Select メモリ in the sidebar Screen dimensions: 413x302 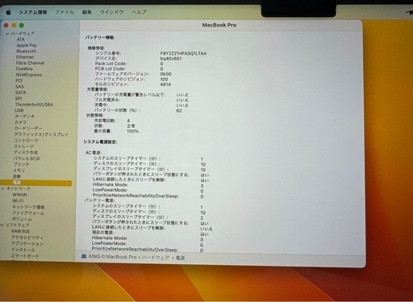(x=19, y=170)
